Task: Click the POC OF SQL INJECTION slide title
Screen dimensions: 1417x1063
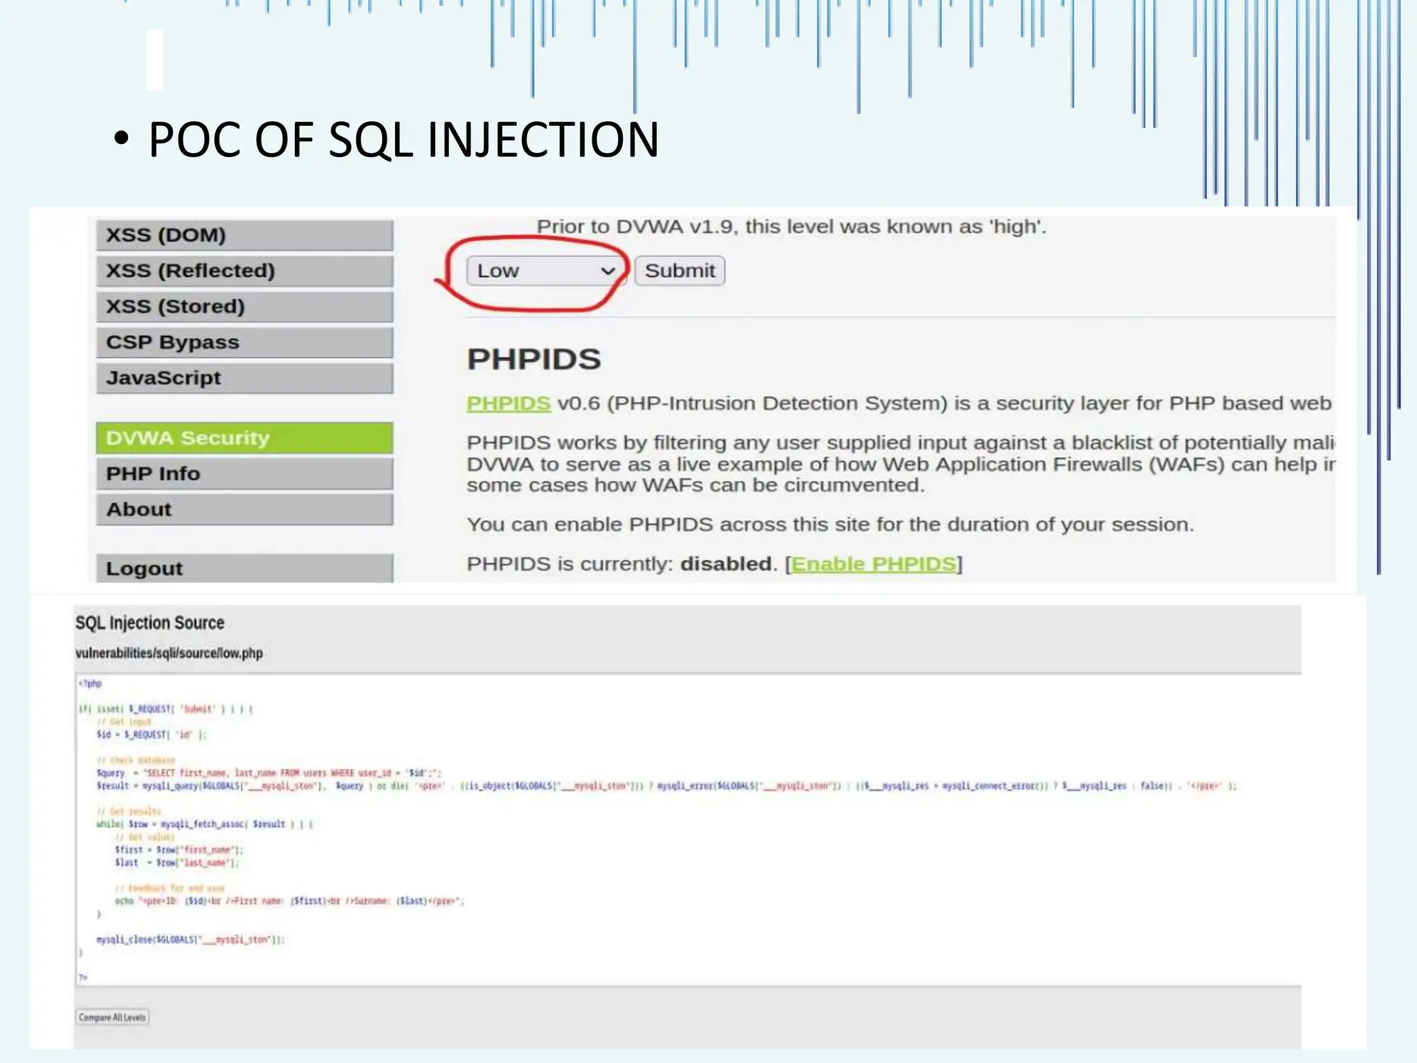Action: (403, 140)
